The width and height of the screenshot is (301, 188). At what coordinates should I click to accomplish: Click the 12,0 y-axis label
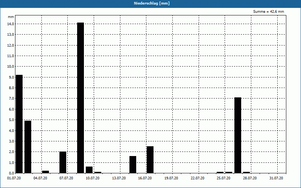(x=11, y=45)
